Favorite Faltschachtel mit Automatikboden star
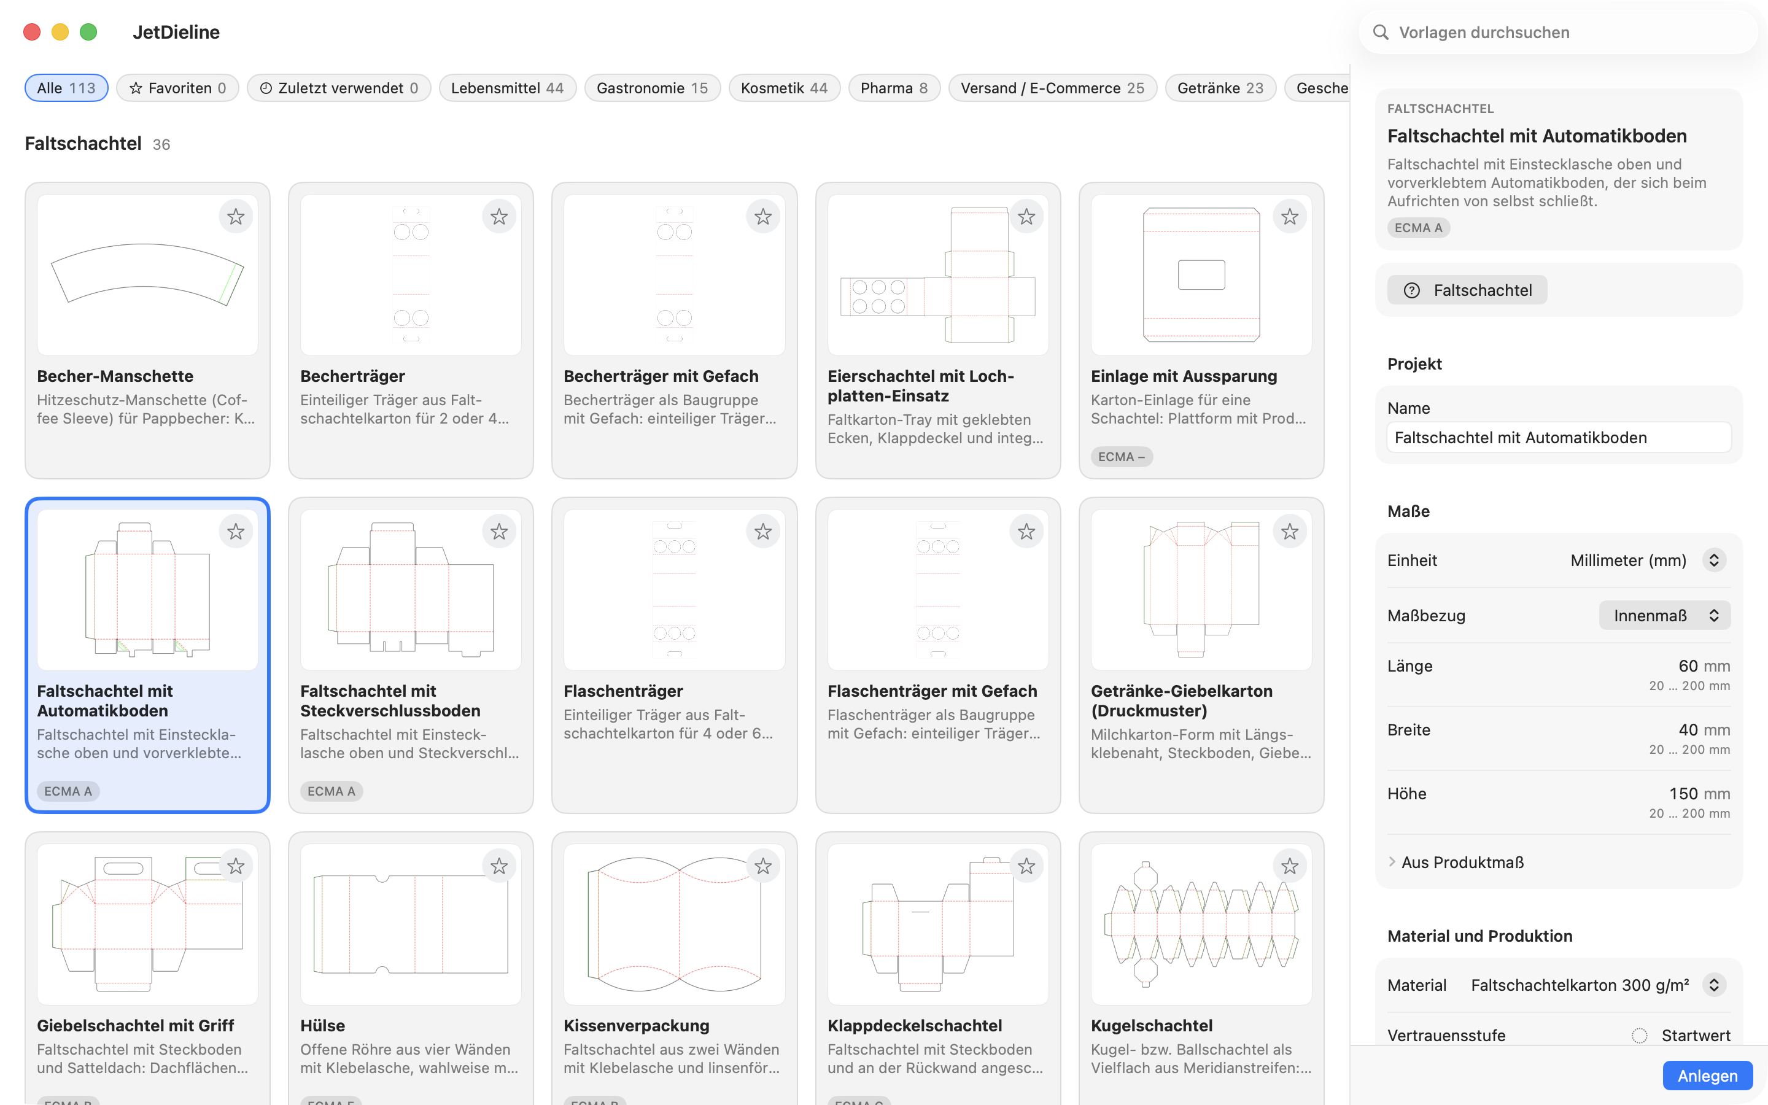 pyautogui.click(x=235, y=531)
